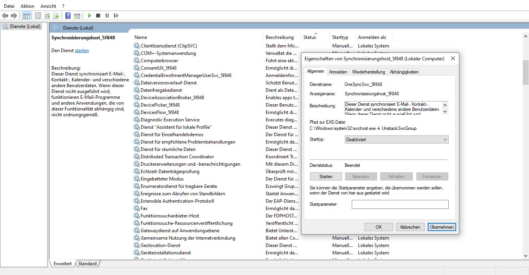Image resolution: width=529 pixels, height=275 pixels.
Task: Open the Starttyp dropdown showing Deaktiviert
Action: pos(397,139)
